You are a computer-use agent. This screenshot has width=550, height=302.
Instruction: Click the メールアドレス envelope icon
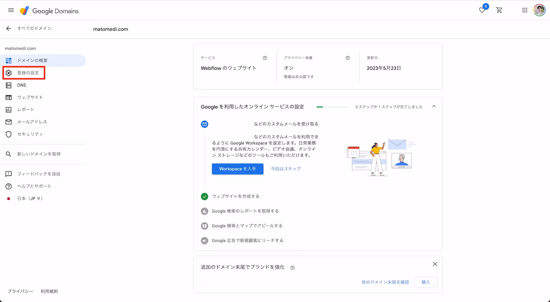9,122
